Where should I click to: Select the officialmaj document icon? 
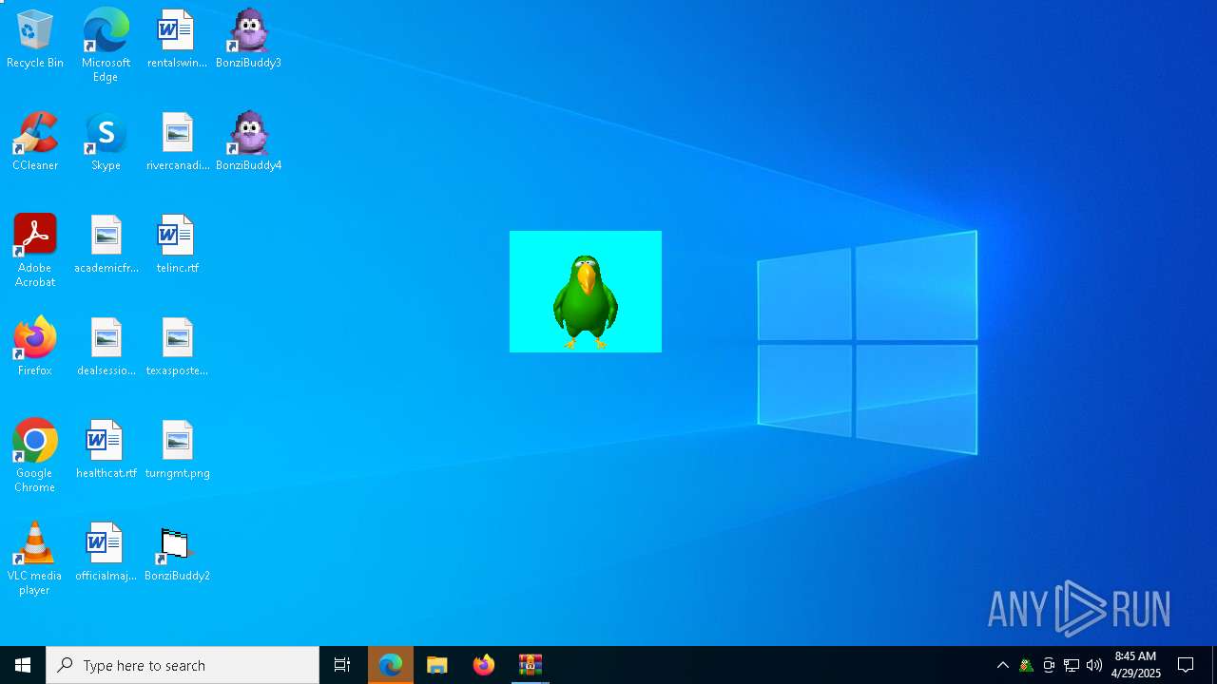(106, 552)
